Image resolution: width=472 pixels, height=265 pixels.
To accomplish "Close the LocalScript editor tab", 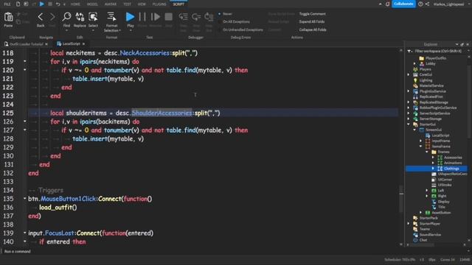I will 83,44.
